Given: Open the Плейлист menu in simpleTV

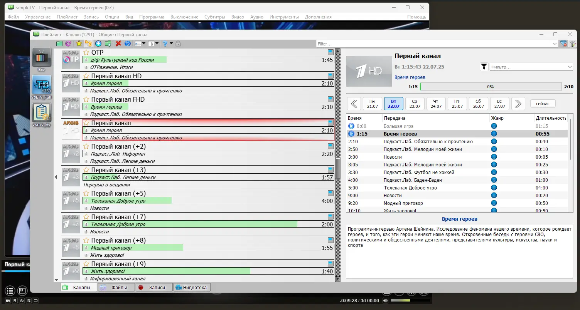Looking at the screenshot, I should point(67,17).
